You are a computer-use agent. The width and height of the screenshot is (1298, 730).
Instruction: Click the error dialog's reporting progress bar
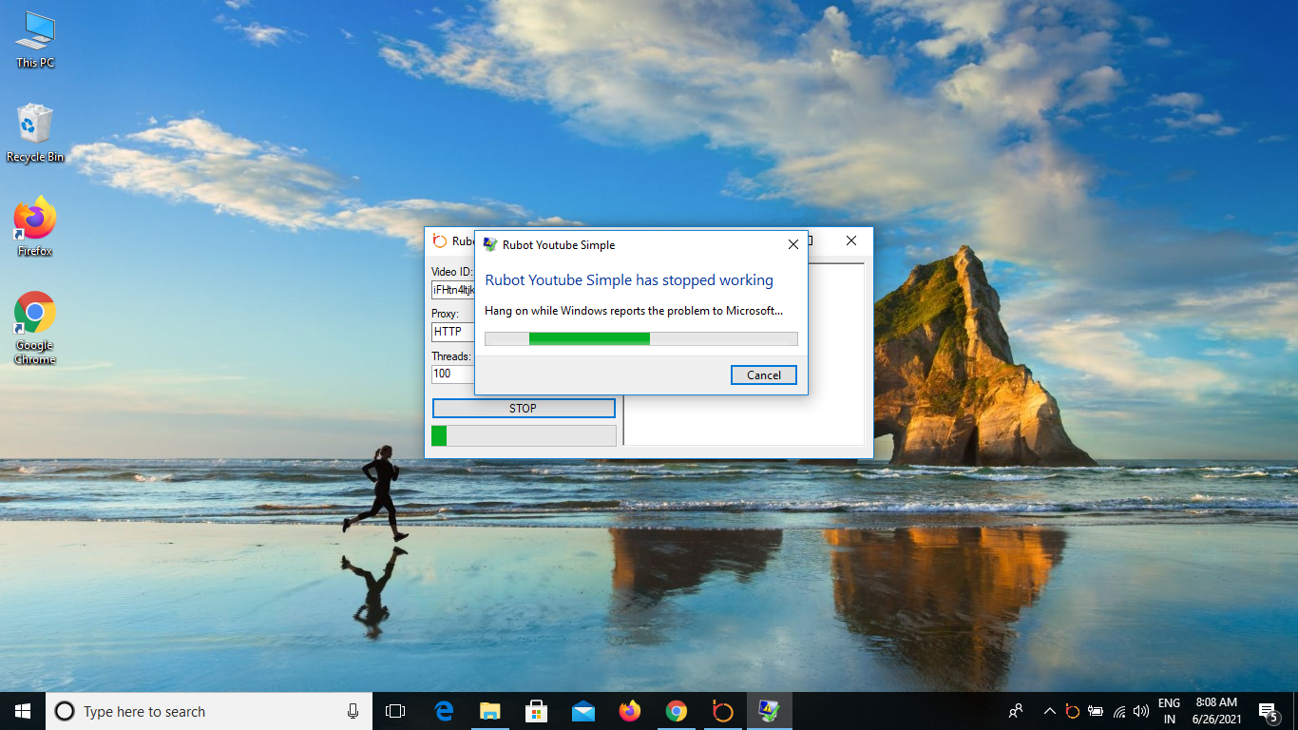pos(640,339)
